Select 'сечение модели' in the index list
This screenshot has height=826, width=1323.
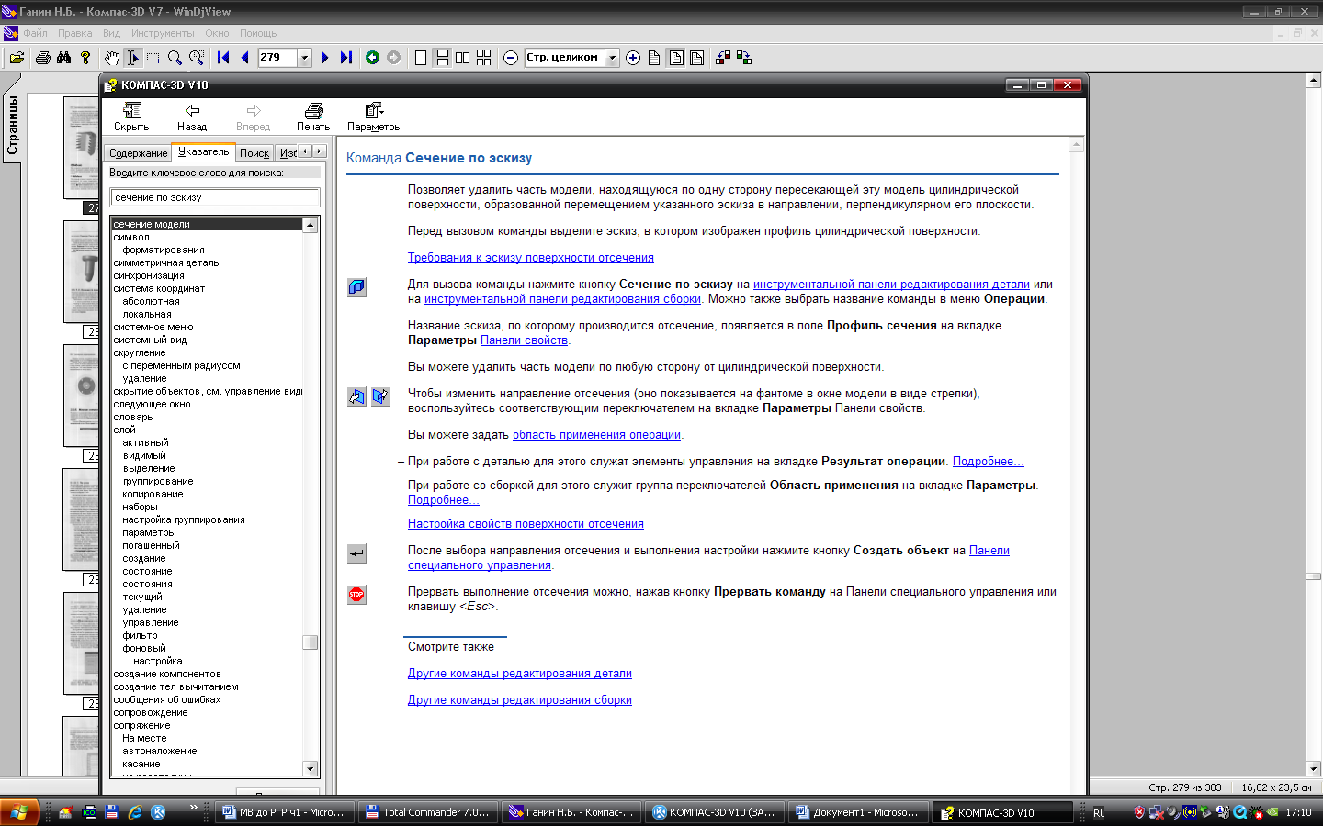pos(207,224)
